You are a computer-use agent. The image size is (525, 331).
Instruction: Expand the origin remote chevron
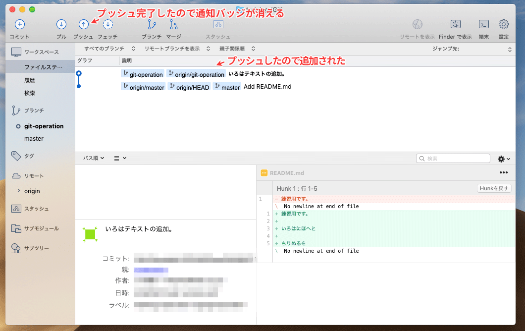18,191
